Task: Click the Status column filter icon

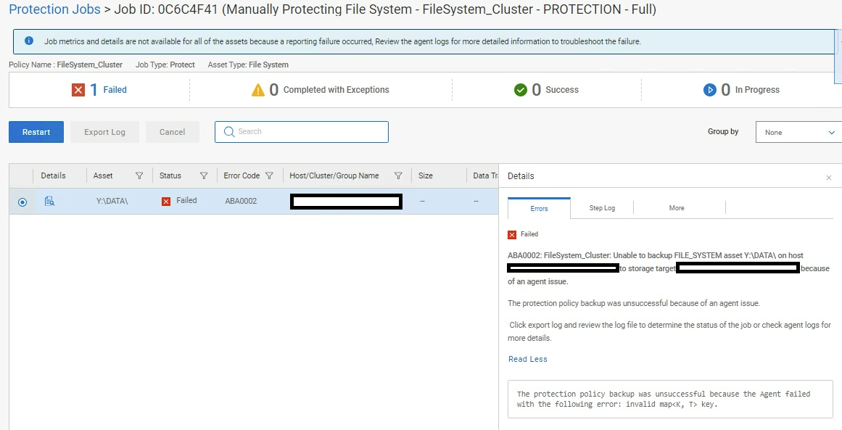Action: pyautogui.click(x=204, y=175)
